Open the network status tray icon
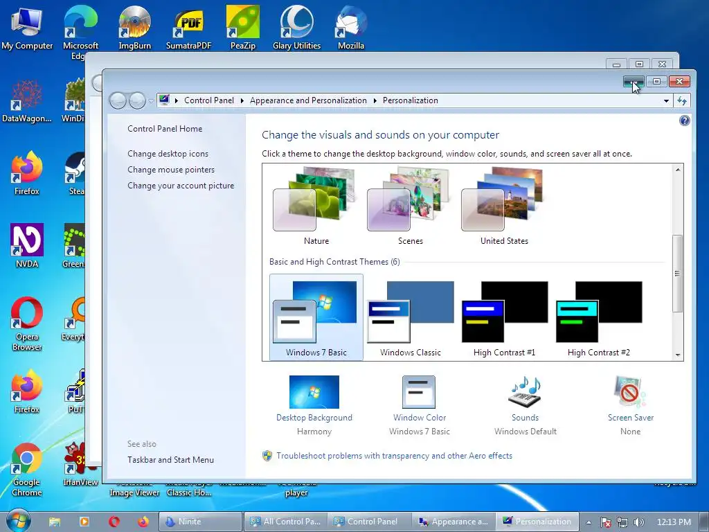 point(622,522)
